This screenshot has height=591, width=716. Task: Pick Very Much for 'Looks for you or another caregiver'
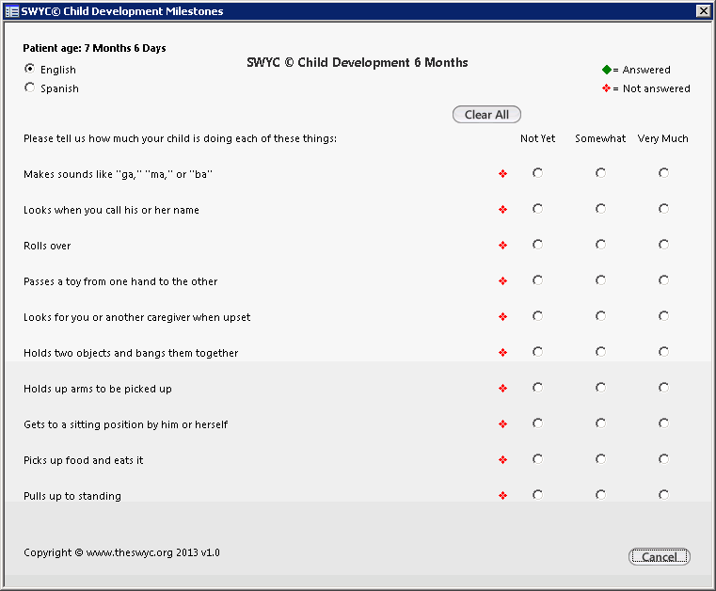663,316
